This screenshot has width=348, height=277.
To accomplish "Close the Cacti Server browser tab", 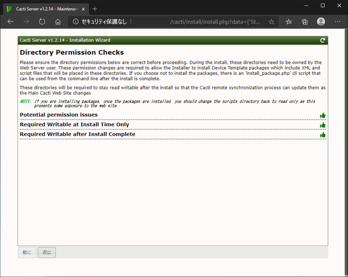I will (83, 9).
